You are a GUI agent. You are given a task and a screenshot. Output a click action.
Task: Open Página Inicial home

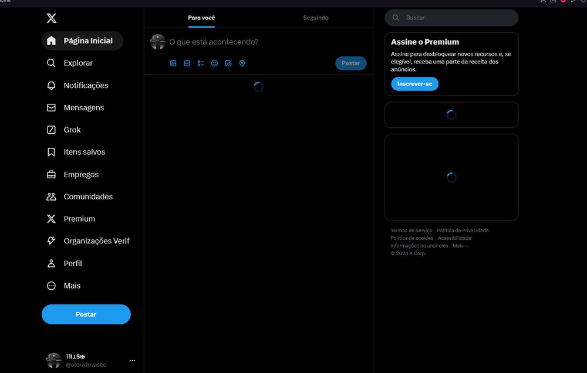(x=82, y=41)
